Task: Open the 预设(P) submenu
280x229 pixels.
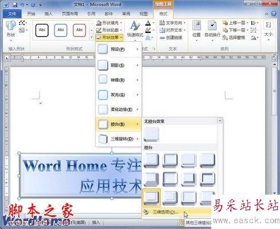Action: (x=119, y=49)
